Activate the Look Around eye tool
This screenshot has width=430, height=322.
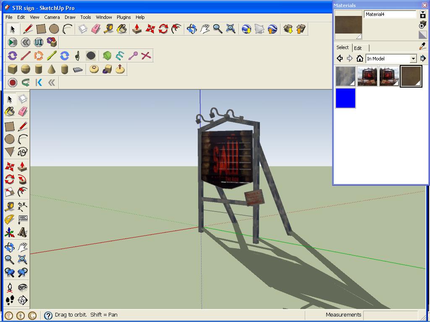coord(23,288)
